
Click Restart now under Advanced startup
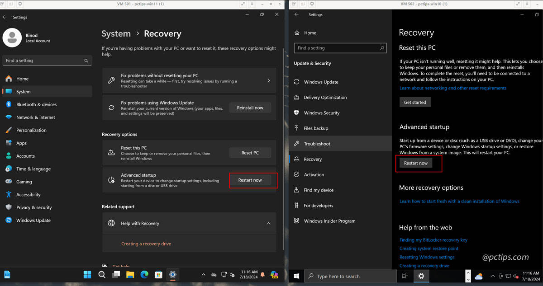[250, 180]
